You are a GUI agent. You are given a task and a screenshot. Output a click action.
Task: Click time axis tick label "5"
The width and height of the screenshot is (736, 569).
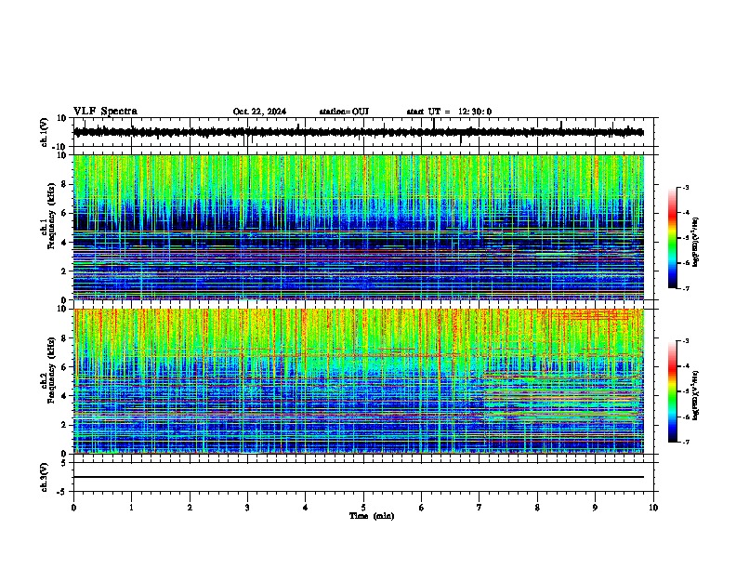tap(363, 508)
